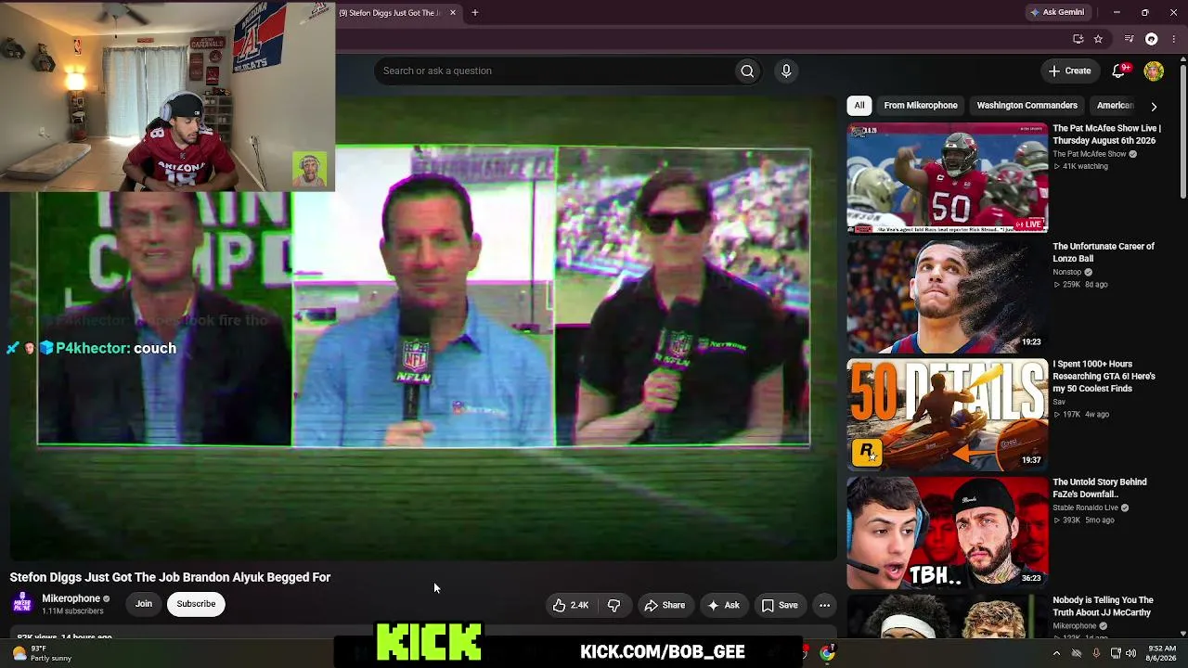1188x668 pixels.
Task: Click title 'The Untold Story Behind FaZe's Downfall'
Action: pos(1100,488)
